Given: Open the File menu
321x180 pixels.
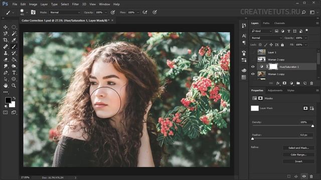Looking at the screenshot, I should [x=15, y=4].
